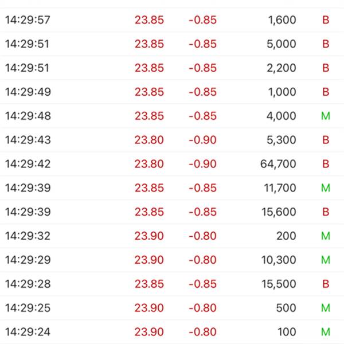The image size is (344, 344).
Task: Click the 23.90 price at 14:29:24
Action: 149,332
